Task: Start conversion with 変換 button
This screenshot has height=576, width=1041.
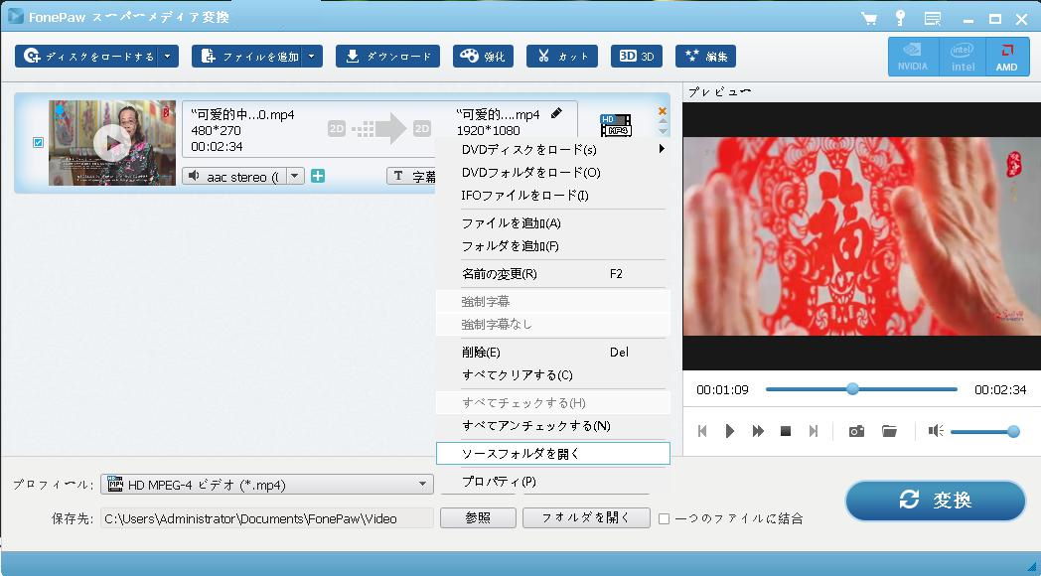Action: [936, 501]
